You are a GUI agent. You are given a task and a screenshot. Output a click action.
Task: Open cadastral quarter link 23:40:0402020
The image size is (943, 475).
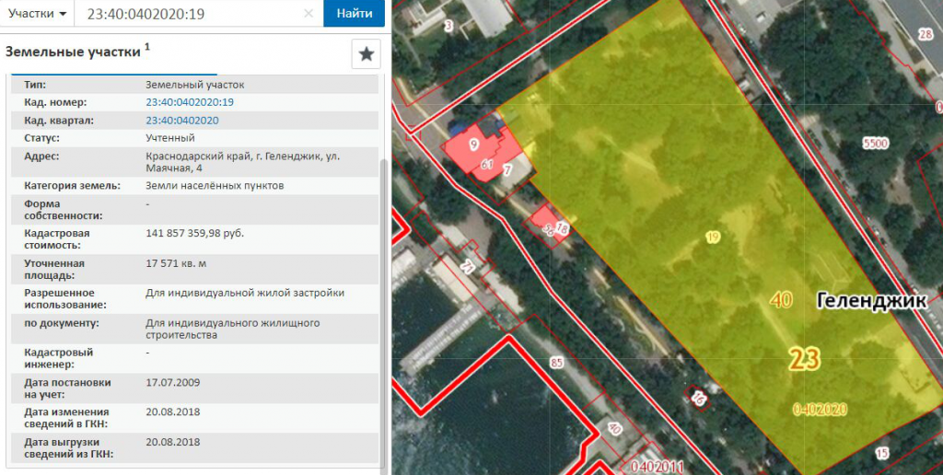point(181,121)
